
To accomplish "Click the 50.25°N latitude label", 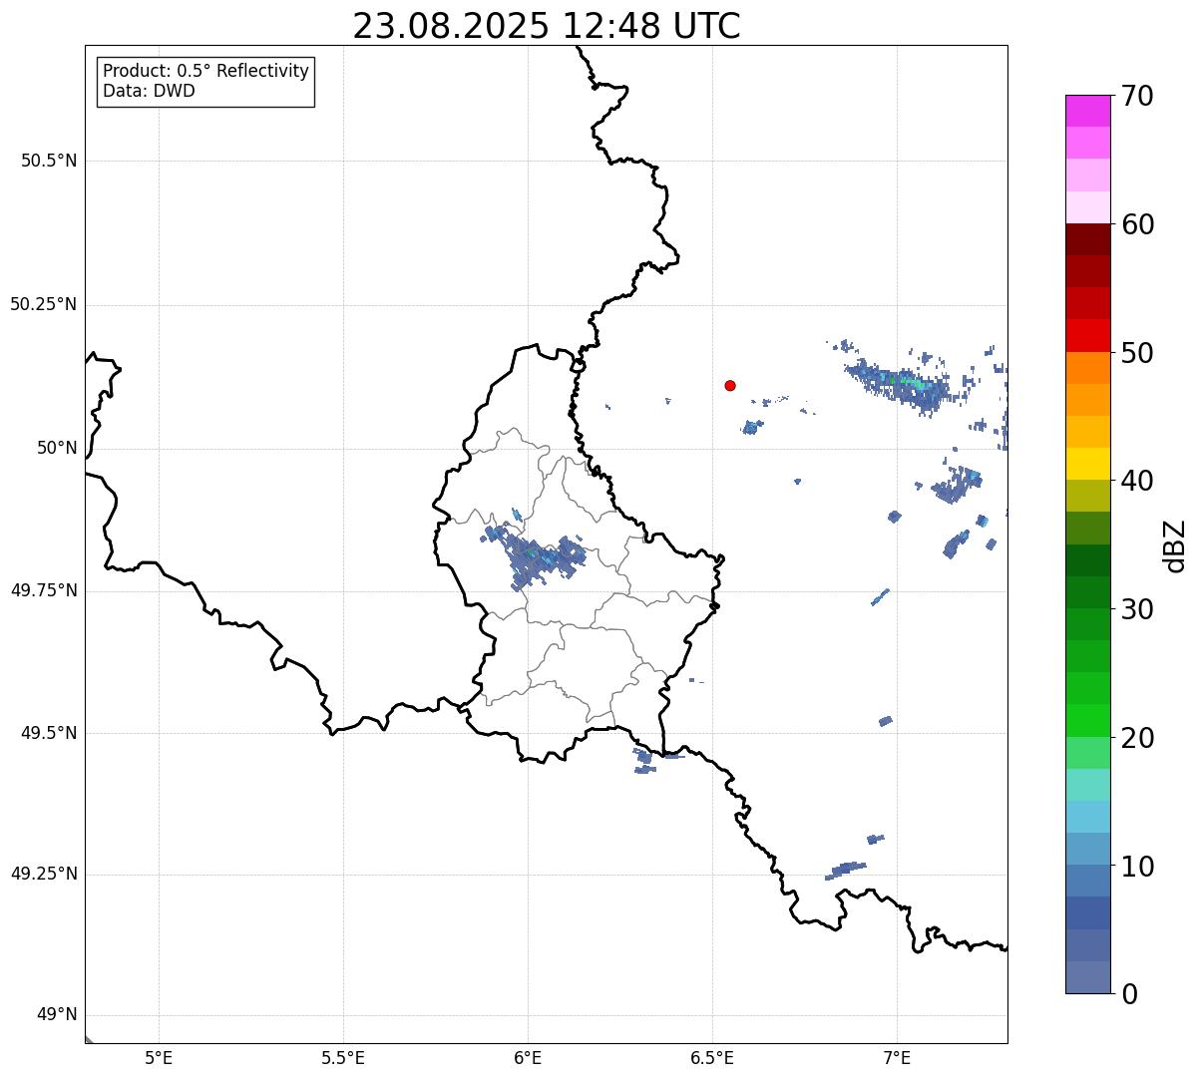I will (x=44, y=304).
